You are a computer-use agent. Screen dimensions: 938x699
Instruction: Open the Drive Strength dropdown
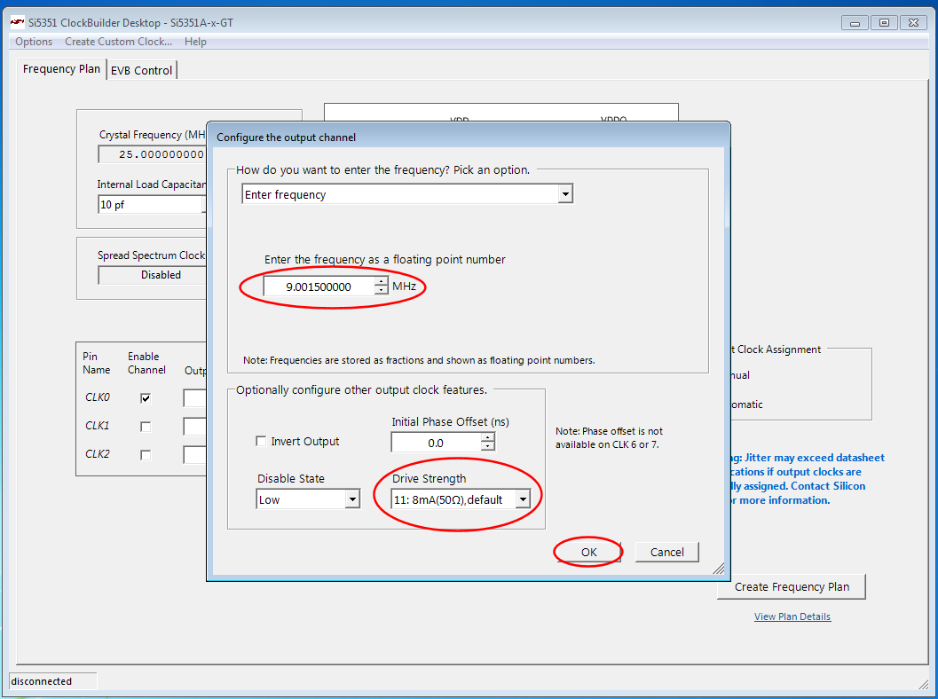[523, 499]
